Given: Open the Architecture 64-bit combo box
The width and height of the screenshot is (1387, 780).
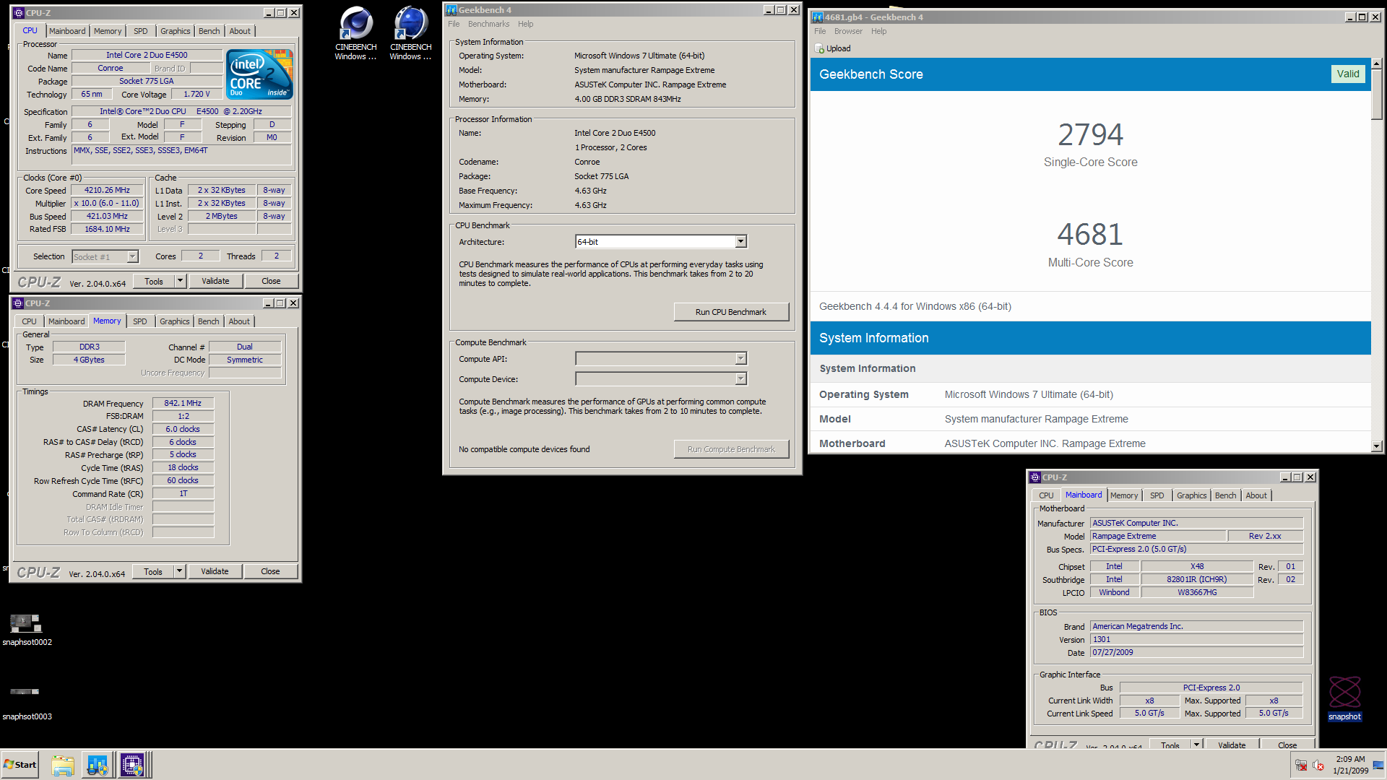Looking at the screenshot, I should (x=740, y=242).
